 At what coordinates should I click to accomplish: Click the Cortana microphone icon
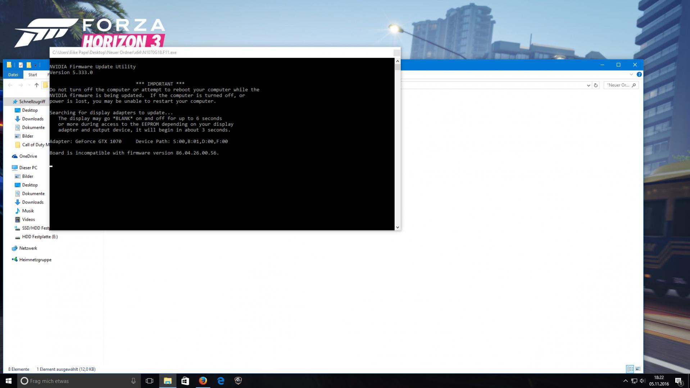point(133,381)
